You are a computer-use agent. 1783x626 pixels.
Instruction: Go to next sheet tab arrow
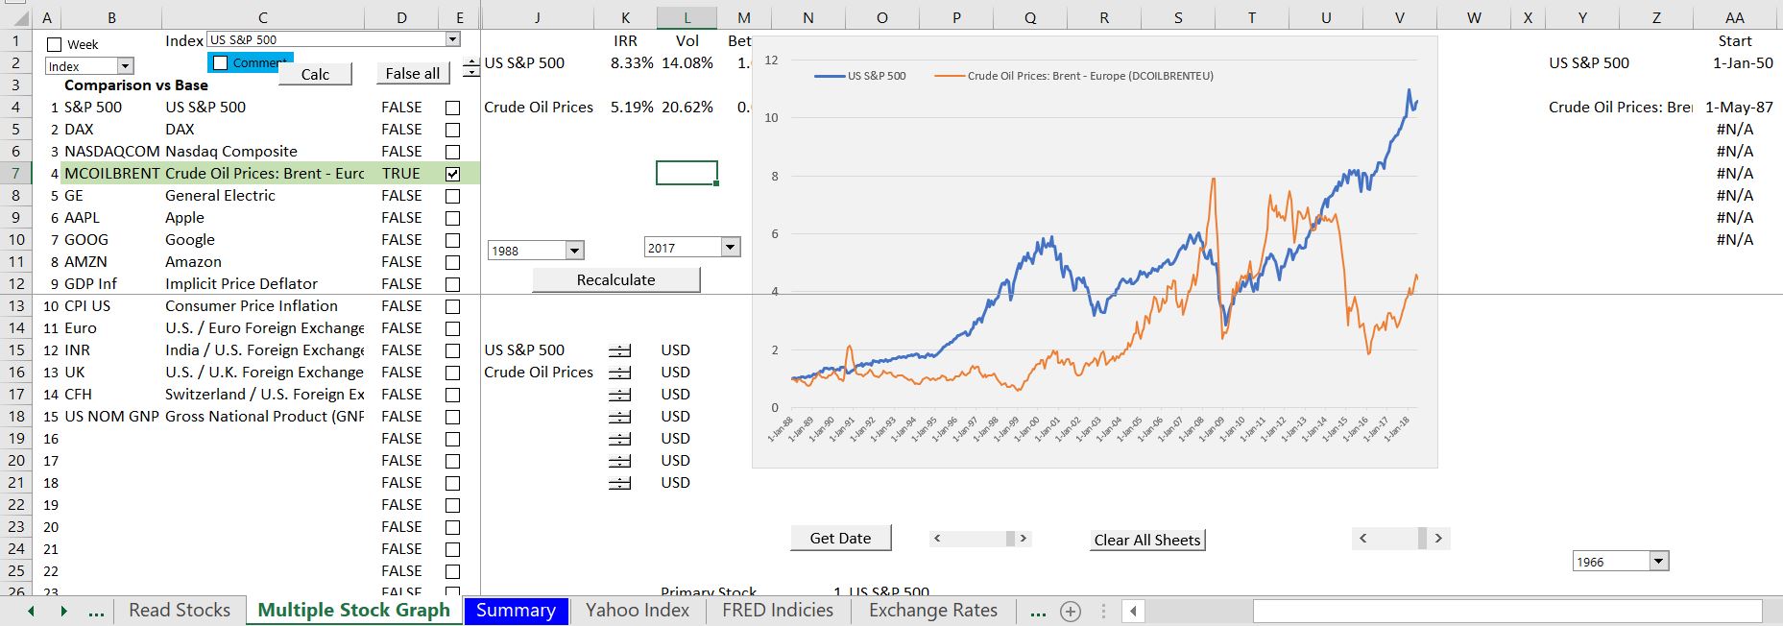63,612
